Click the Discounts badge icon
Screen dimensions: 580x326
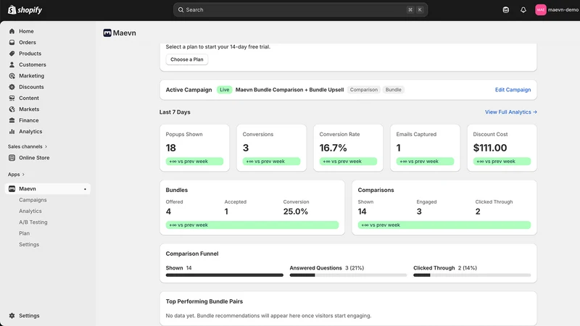(12, 87)
